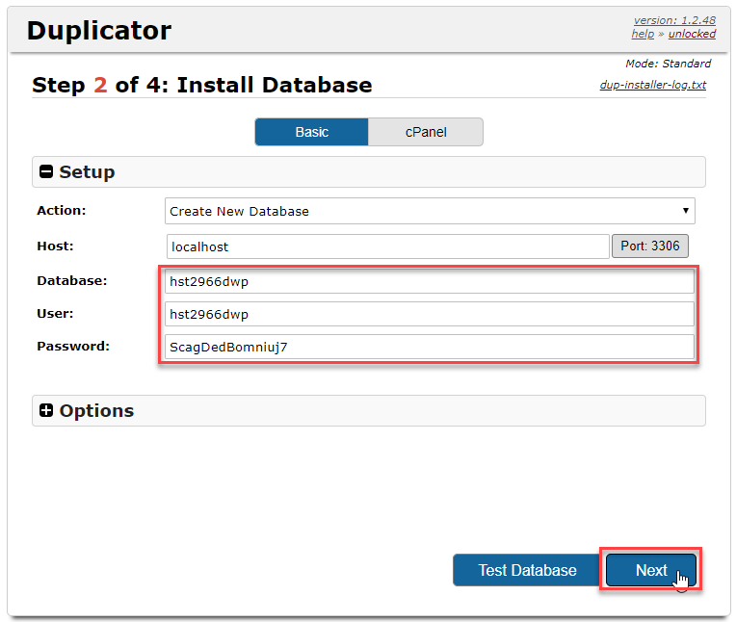Focus the Host input field
Screen dimensions: 736x622
pos(387,246)
